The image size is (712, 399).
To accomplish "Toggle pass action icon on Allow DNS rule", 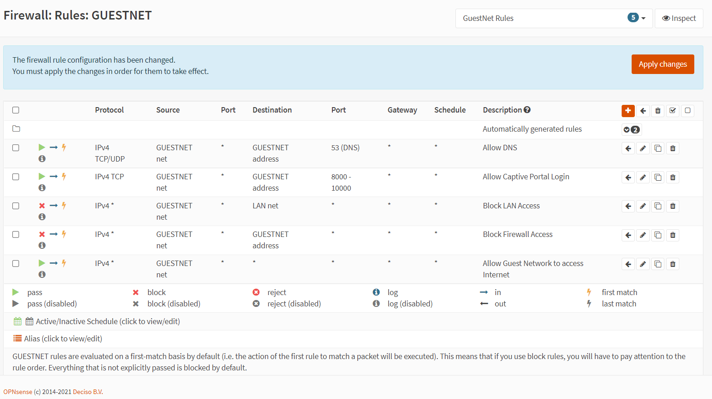I will [x=42, y=148].
